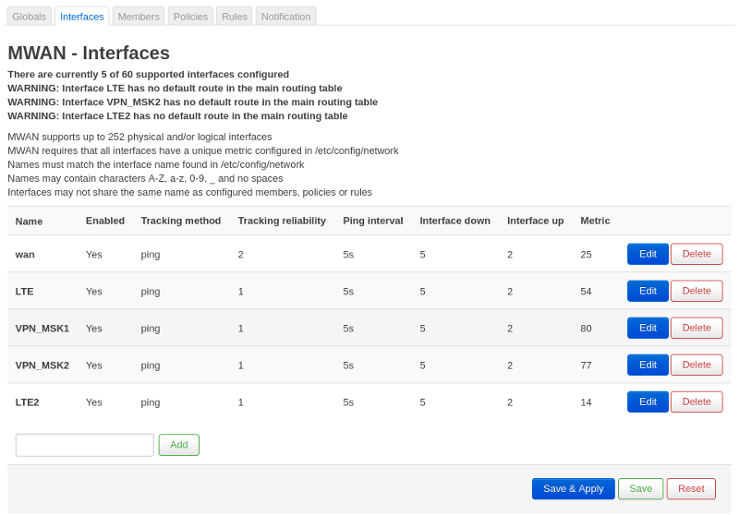Edit the LTE interface
739x515 pixels.
tap(648, 291)
